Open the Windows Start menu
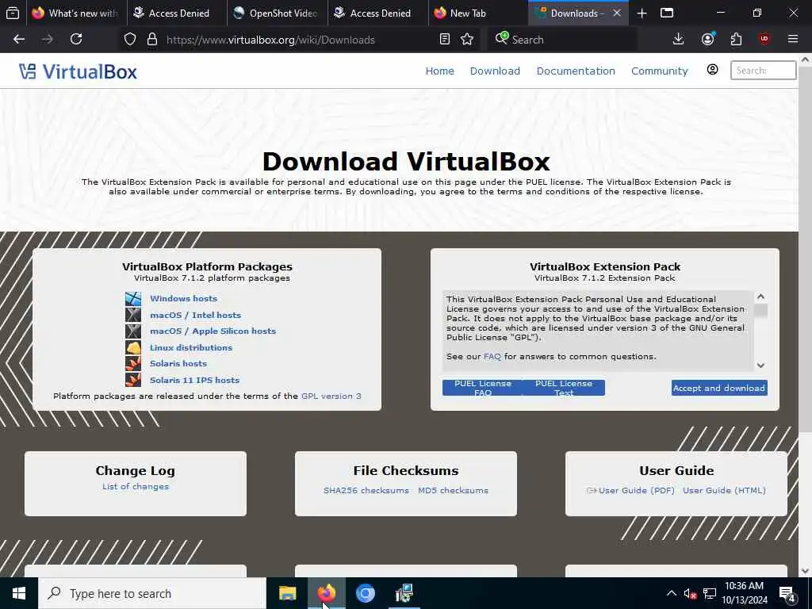This screenshot has width=812, height=609. (19, 593)
